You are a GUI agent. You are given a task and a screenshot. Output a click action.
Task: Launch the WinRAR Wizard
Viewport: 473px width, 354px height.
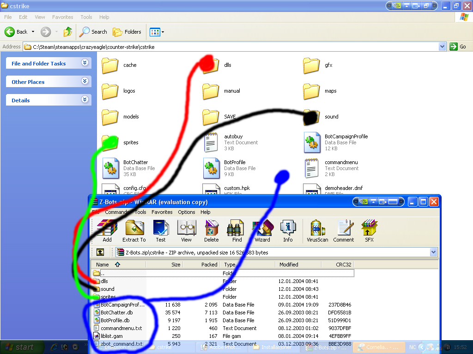[x=262, y=230]
